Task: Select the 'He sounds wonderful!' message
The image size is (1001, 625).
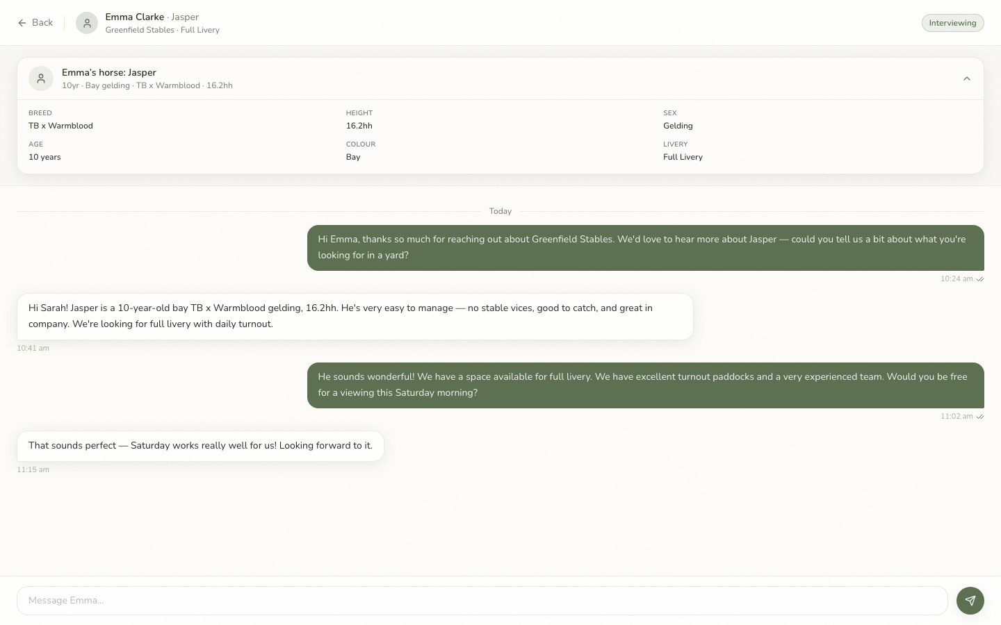Action: tap(646, 385)
